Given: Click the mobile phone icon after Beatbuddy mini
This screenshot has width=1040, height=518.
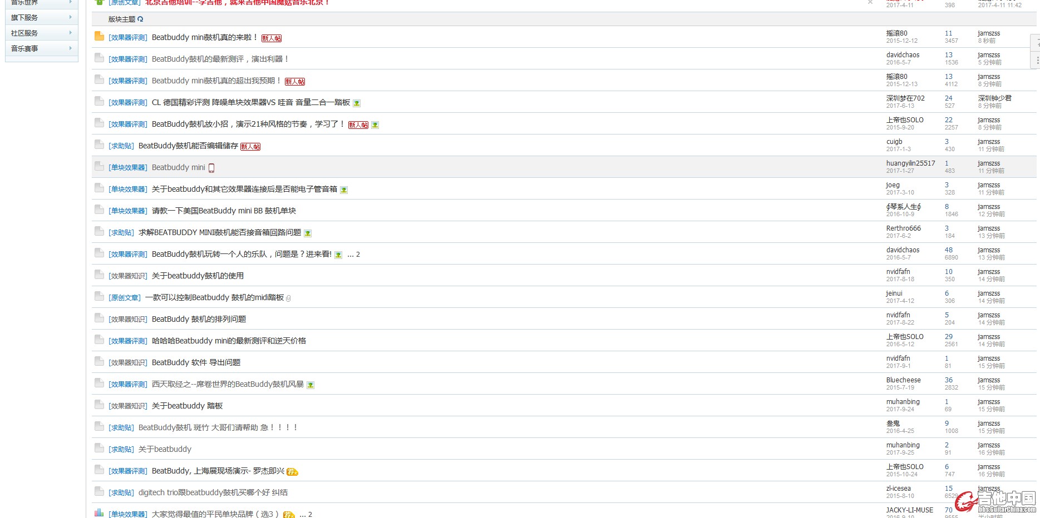Looking at the screenshot, I should pos(211,168).
